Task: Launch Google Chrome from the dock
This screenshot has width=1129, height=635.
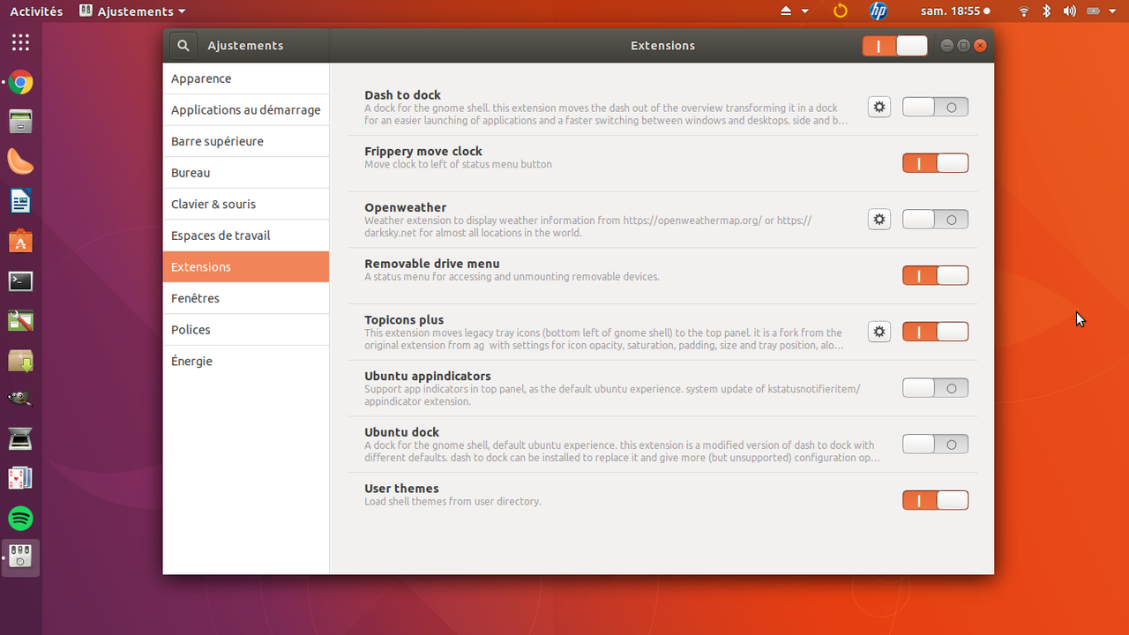Action: pyautogui.click(x=20, y=84)
